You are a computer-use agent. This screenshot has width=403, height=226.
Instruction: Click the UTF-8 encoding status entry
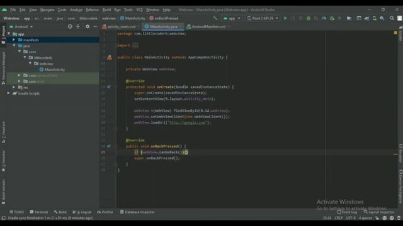[351, 218]
